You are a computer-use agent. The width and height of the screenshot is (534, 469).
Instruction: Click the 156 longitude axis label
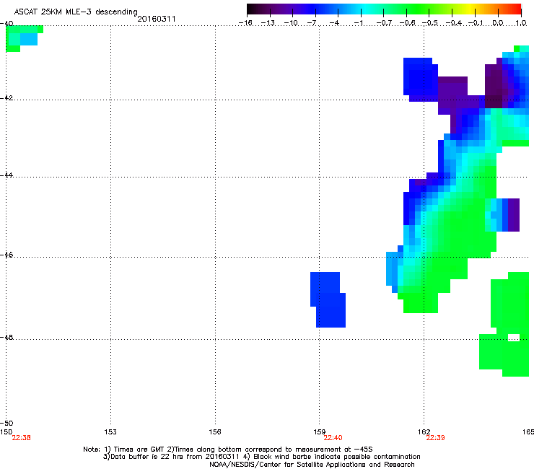[215, 432]
